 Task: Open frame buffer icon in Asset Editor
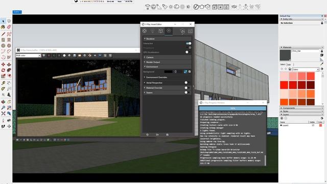coord(190,31)
